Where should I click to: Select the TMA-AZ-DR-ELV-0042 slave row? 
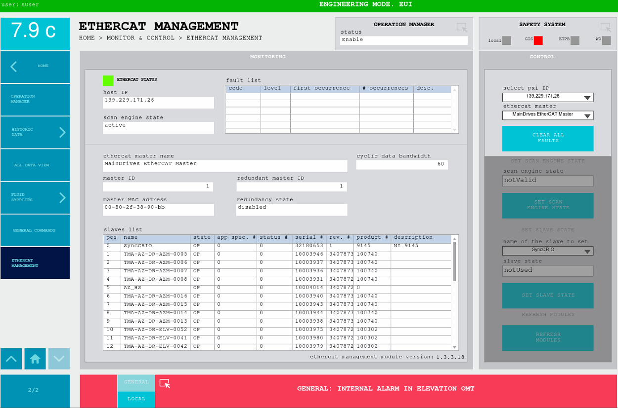(277, 346)
